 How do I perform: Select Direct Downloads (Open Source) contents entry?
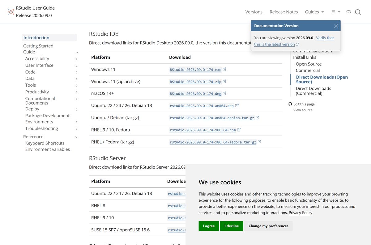tap(322, 79)
